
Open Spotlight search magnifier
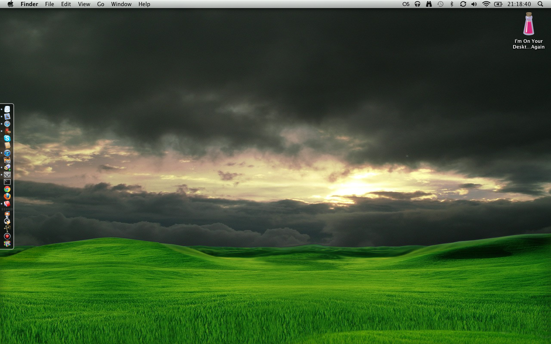[x=540, y=4]
